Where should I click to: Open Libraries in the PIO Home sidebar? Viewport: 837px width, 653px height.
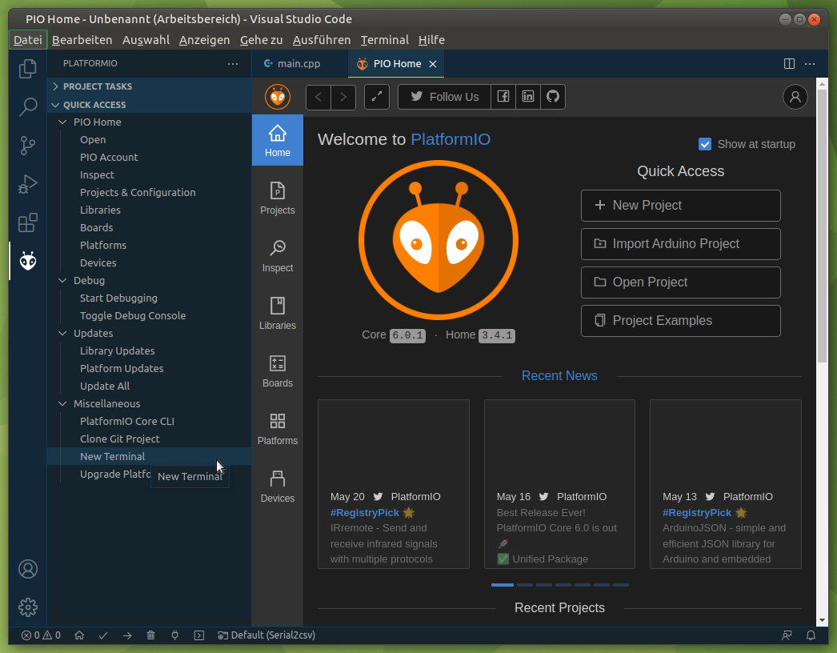tap(278, 314)
